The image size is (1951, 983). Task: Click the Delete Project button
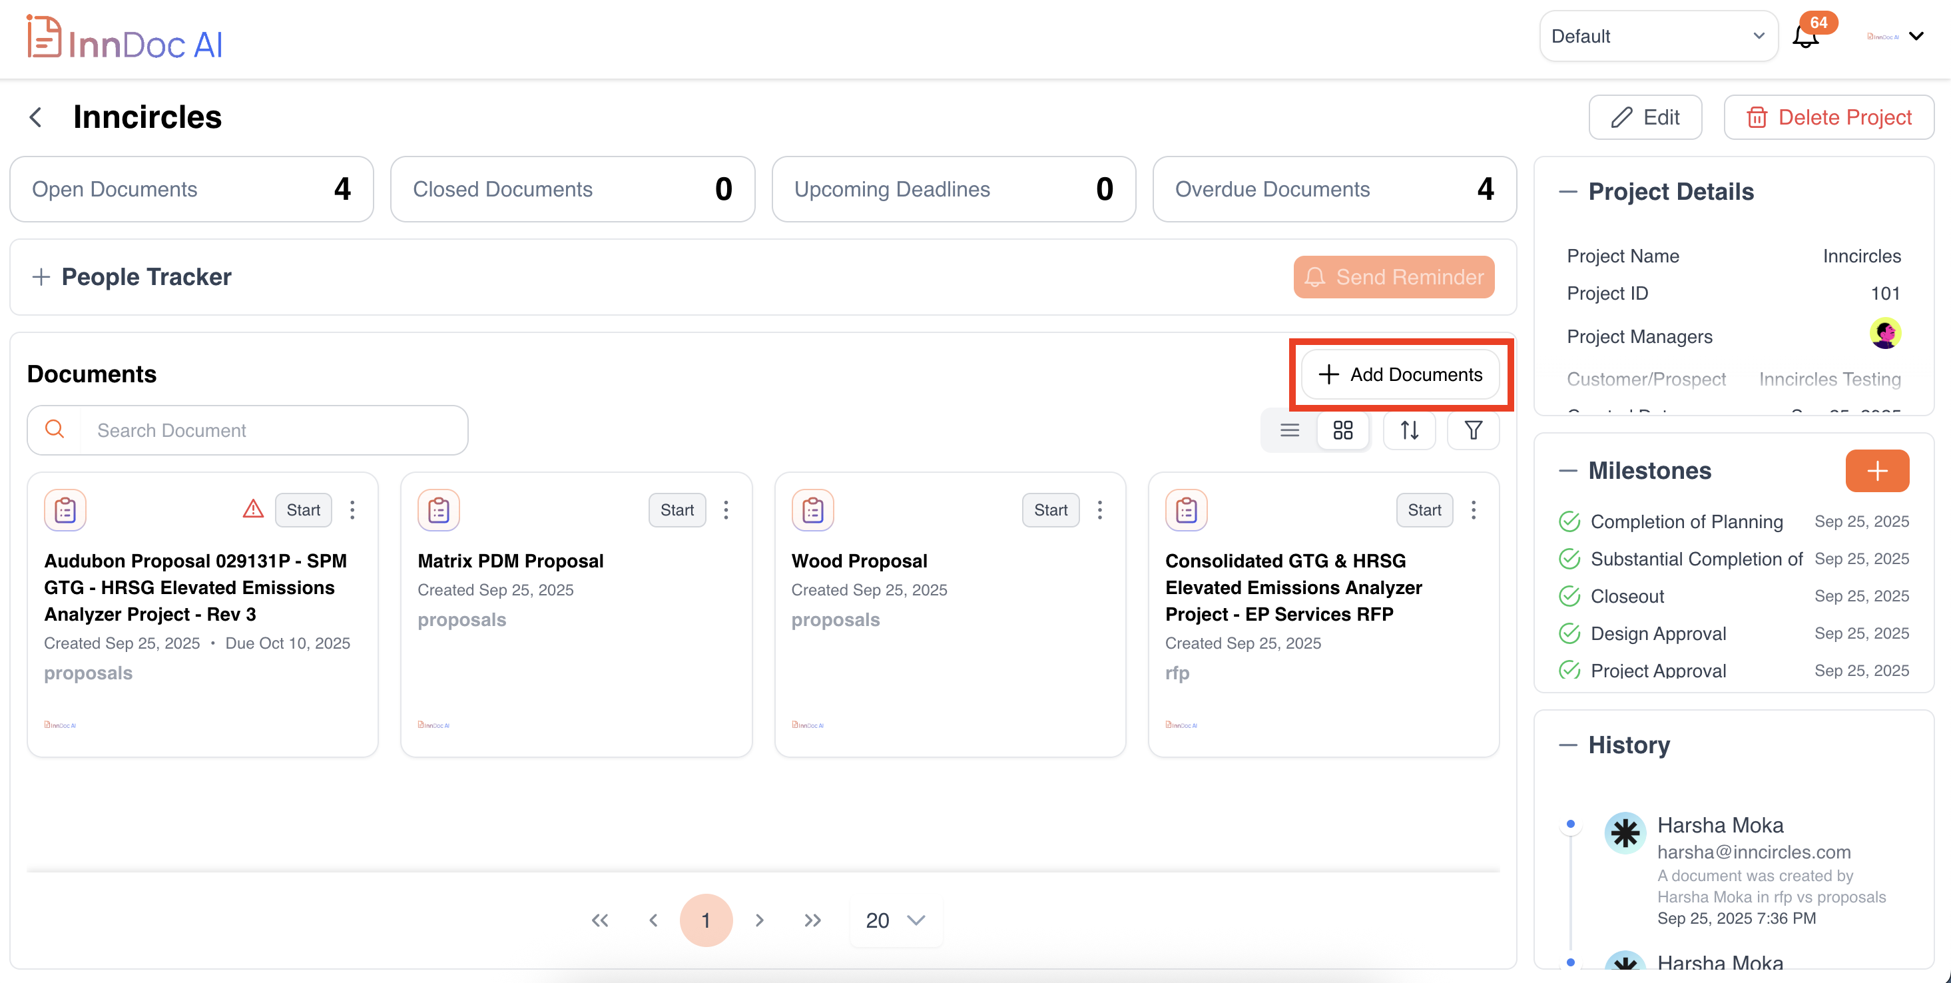pos(1828,117)
